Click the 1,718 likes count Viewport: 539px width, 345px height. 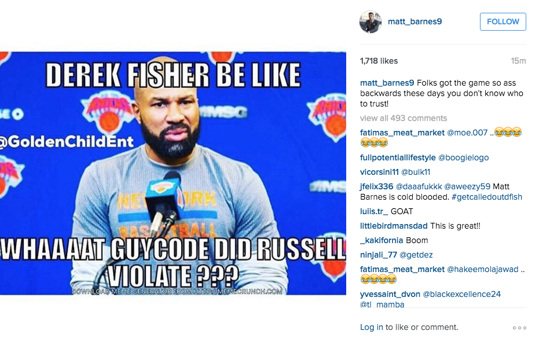tap(379, 61)
